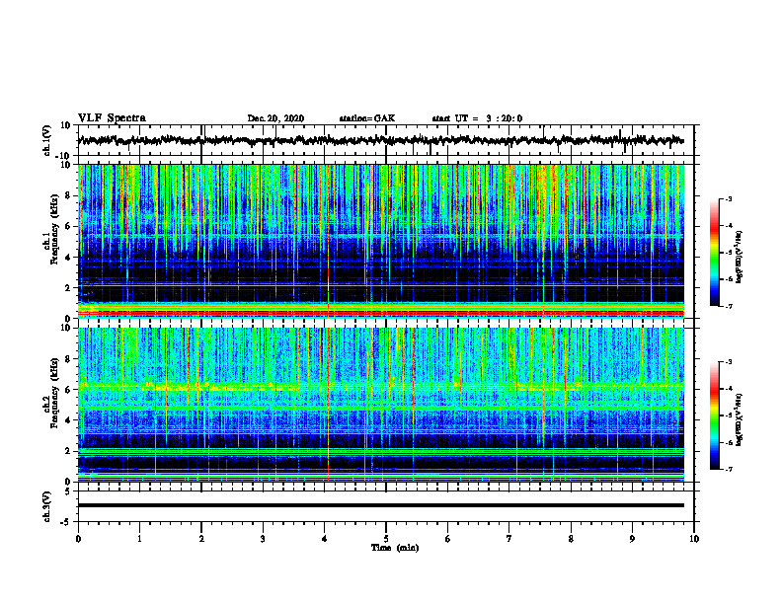Viewport: 782px width, 604px height.
Task: Click the "VLF Spectra" title text
Action: (112, 118)
